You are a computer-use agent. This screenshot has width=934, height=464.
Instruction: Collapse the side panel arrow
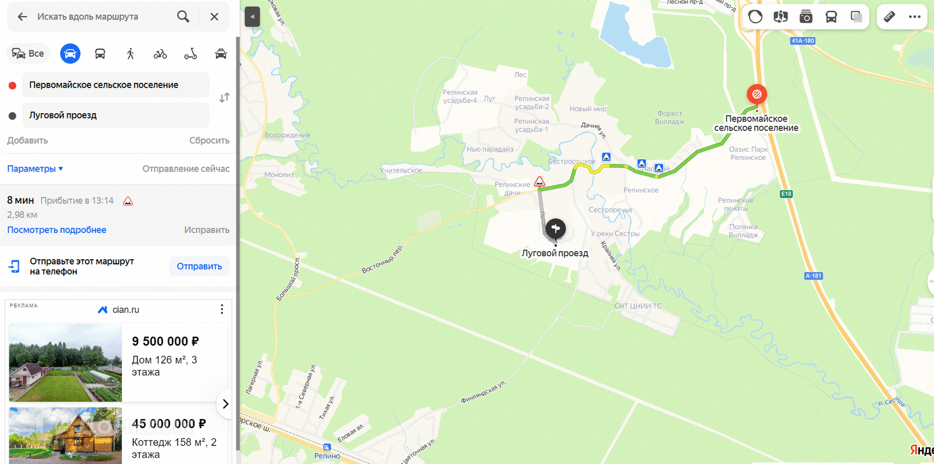click(x=252, y=17)
